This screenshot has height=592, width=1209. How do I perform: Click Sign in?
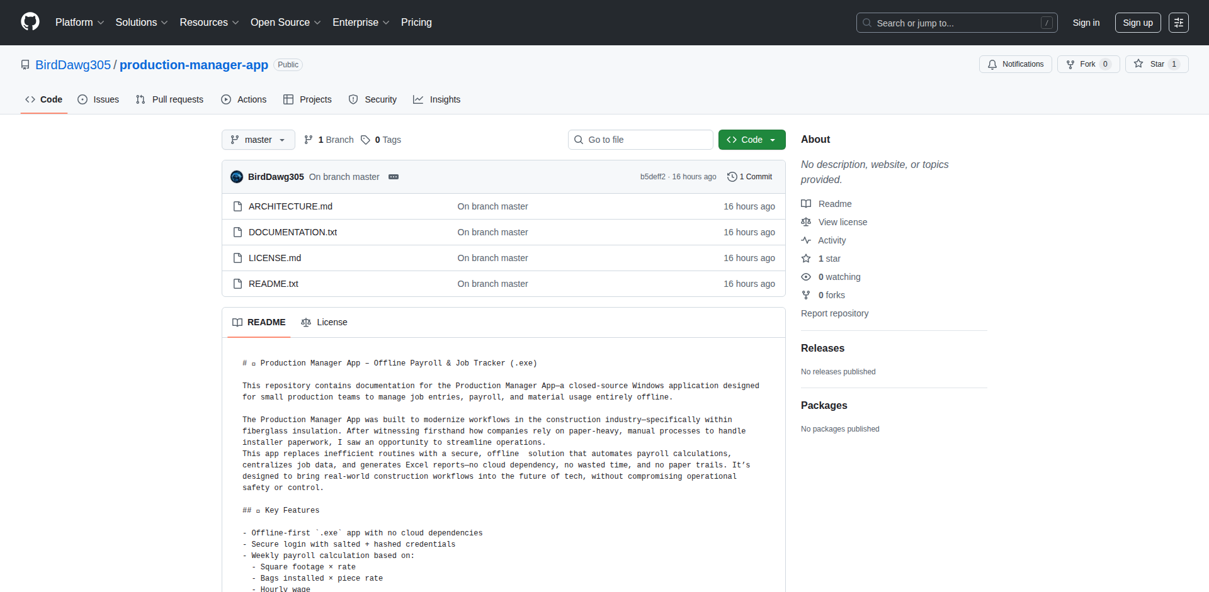tap(1086, 23)
